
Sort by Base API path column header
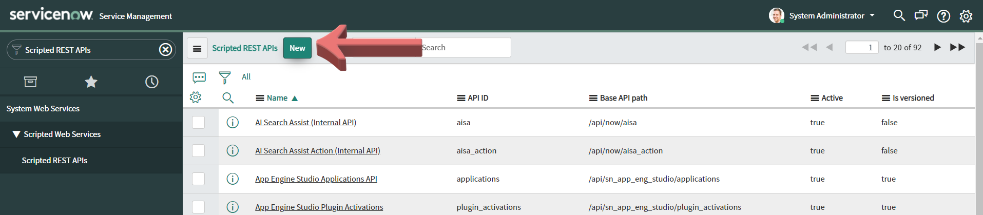click(x=624, y=98)
